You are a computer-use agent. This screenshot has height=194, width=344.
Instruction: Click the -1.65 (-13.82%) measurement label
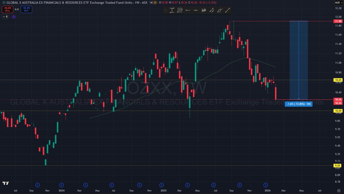[x=299, y=104]
